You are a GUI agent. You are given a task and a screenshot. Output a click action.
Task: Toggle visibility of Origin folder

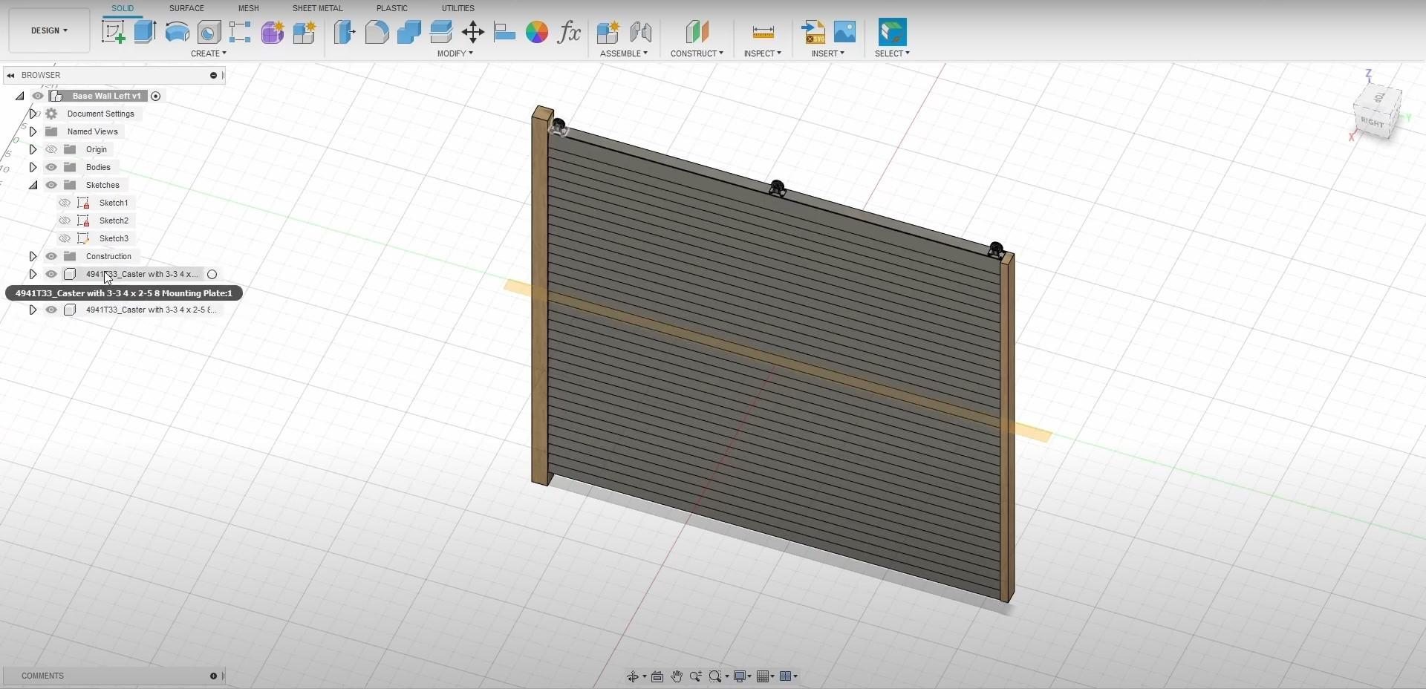51,149
